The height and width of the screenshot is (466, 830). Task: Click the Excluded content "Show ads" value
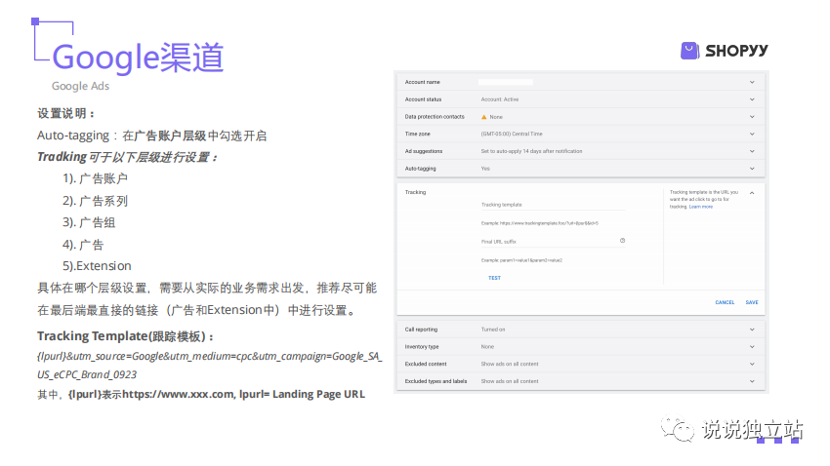(x=509, y=364)
